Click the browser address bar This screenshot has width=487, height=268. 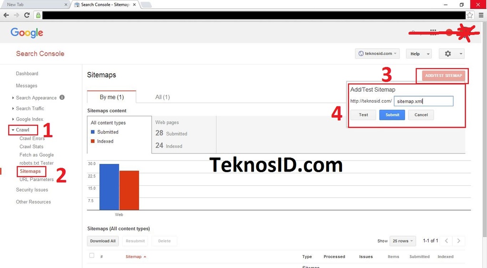[254, 15]
